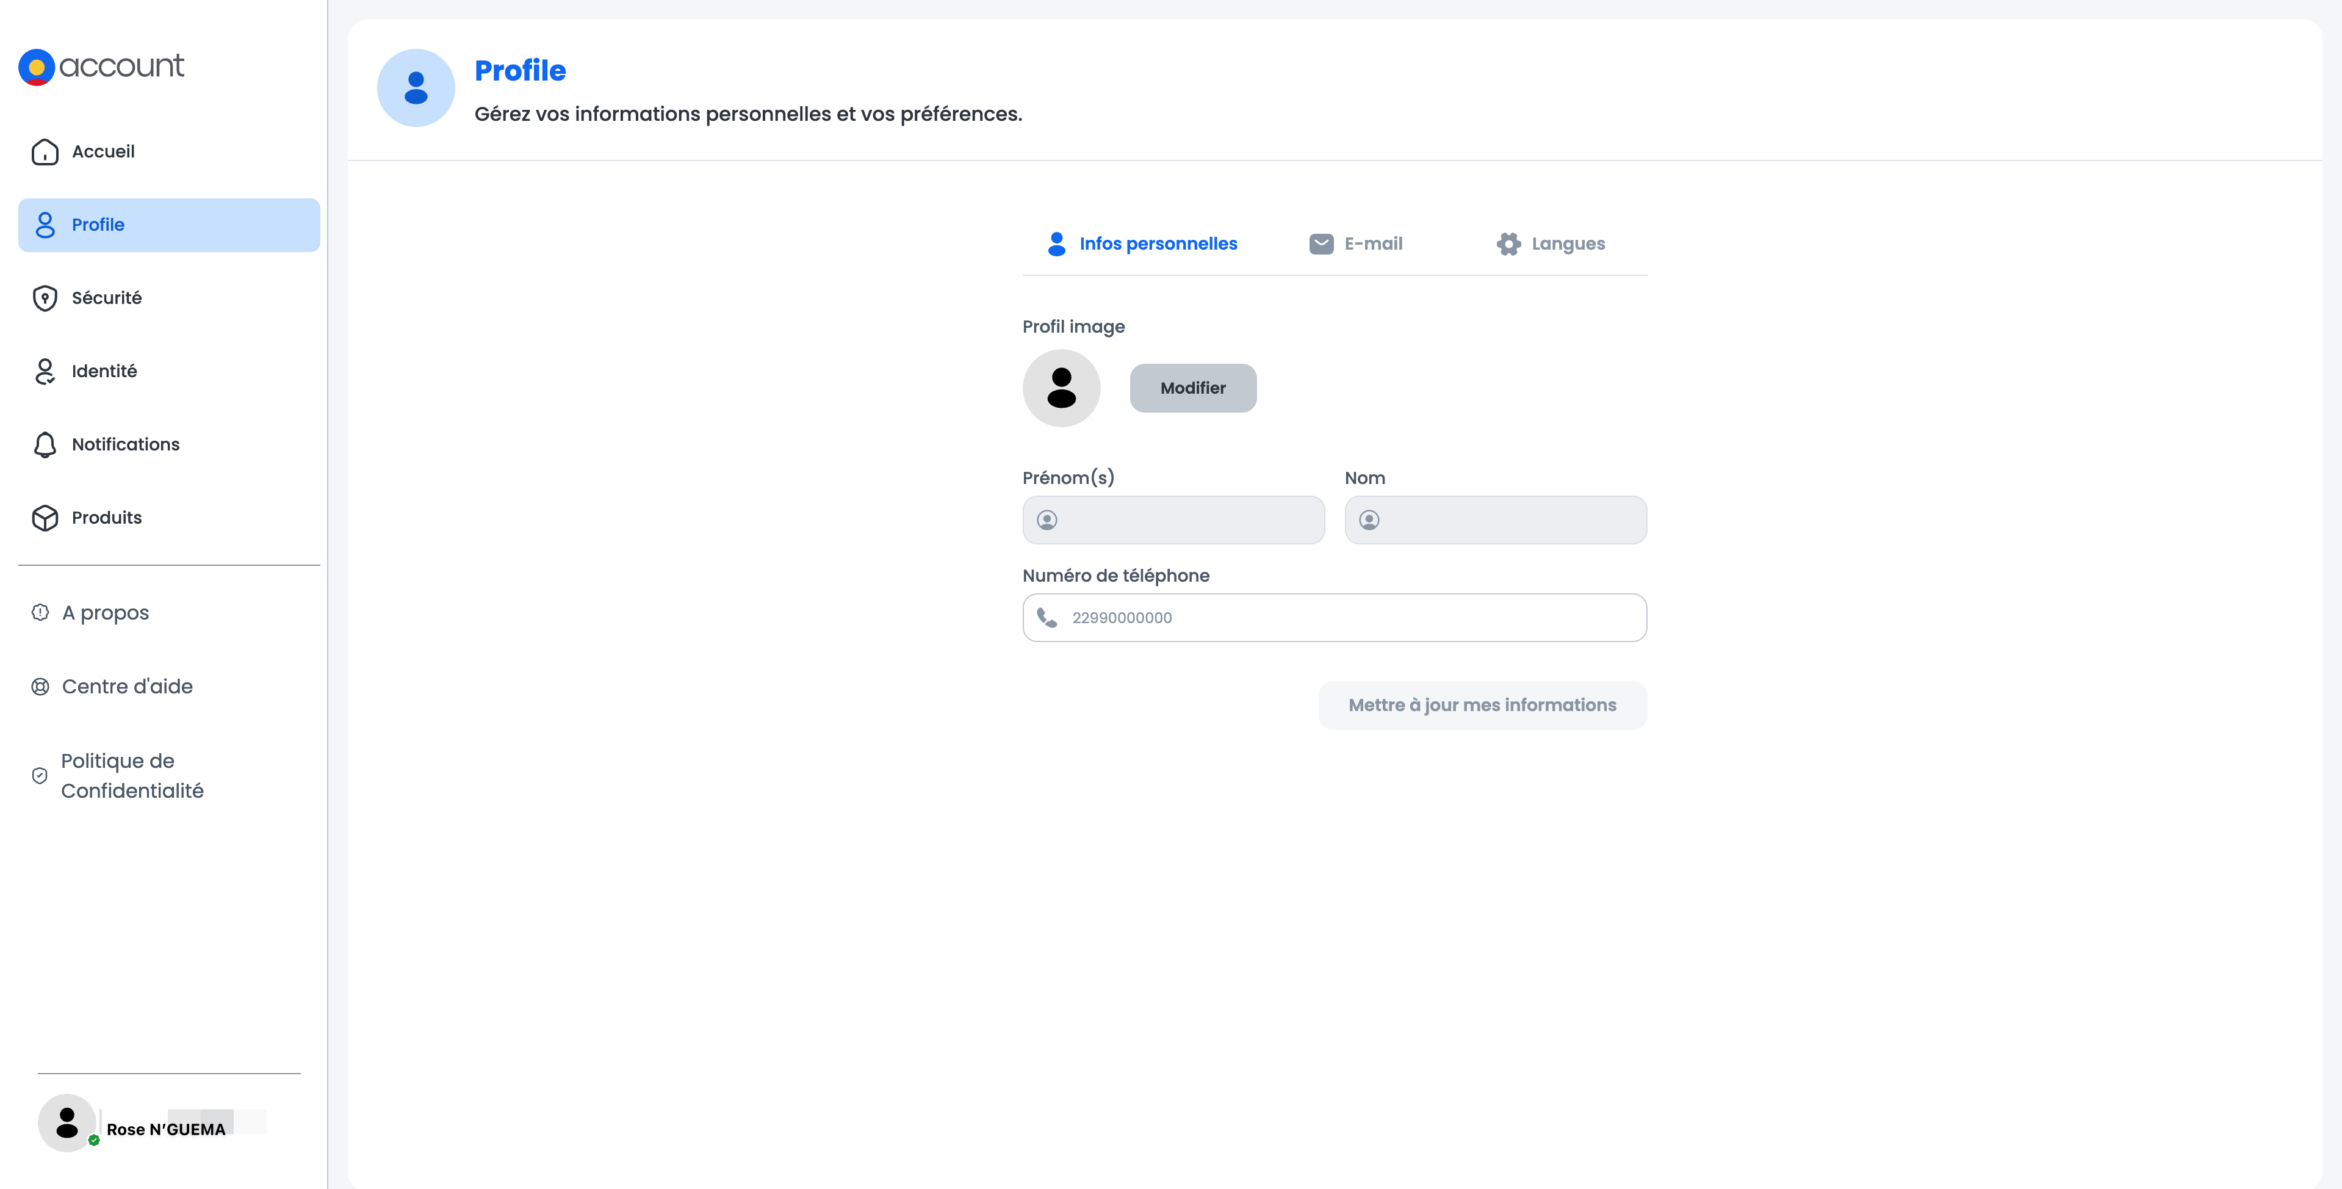Open Accueil via the home icon
Viewport: 2342px width, 1189px height.
[x=45, y=152]
